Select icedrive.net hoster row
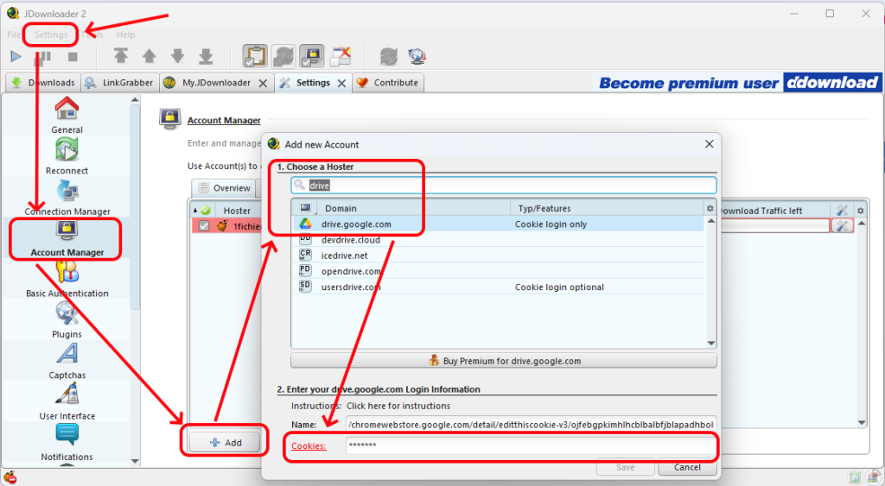 point(498,256)
